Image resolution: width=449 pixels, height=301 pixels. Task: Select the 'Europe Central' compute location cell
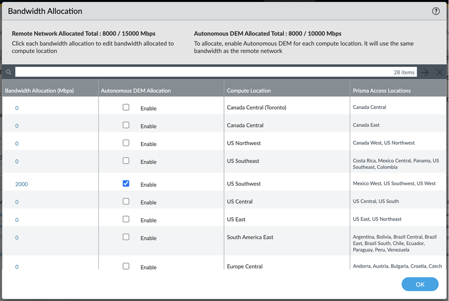[x=245, y=266]
